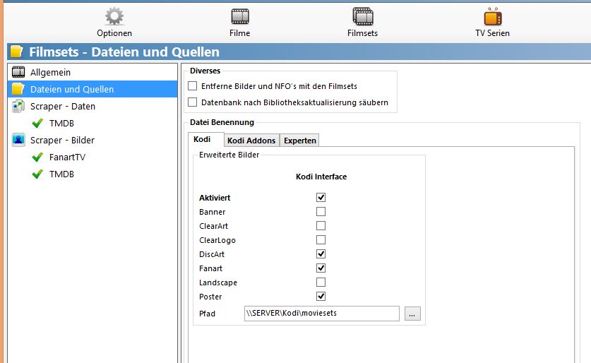The height and width of the screenshot is (363, 591).
Task: Select FanartTV scraper entry
Action: click(67, 157)
